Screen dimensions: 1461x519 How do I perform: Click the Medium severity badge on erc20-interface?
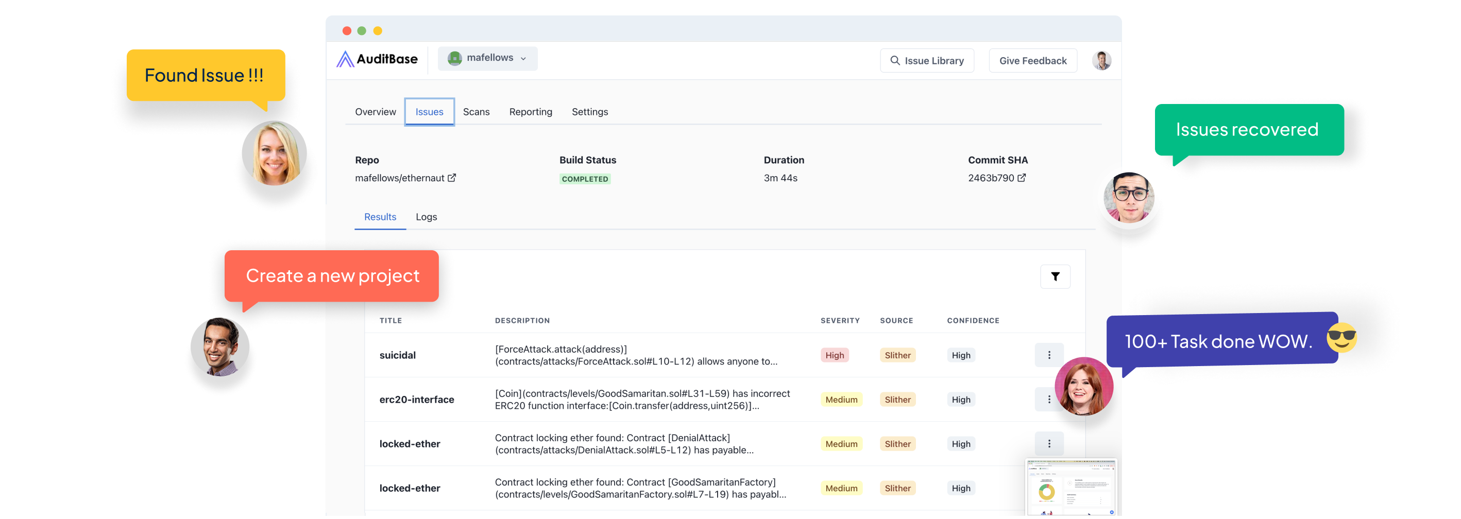[842, 399]
